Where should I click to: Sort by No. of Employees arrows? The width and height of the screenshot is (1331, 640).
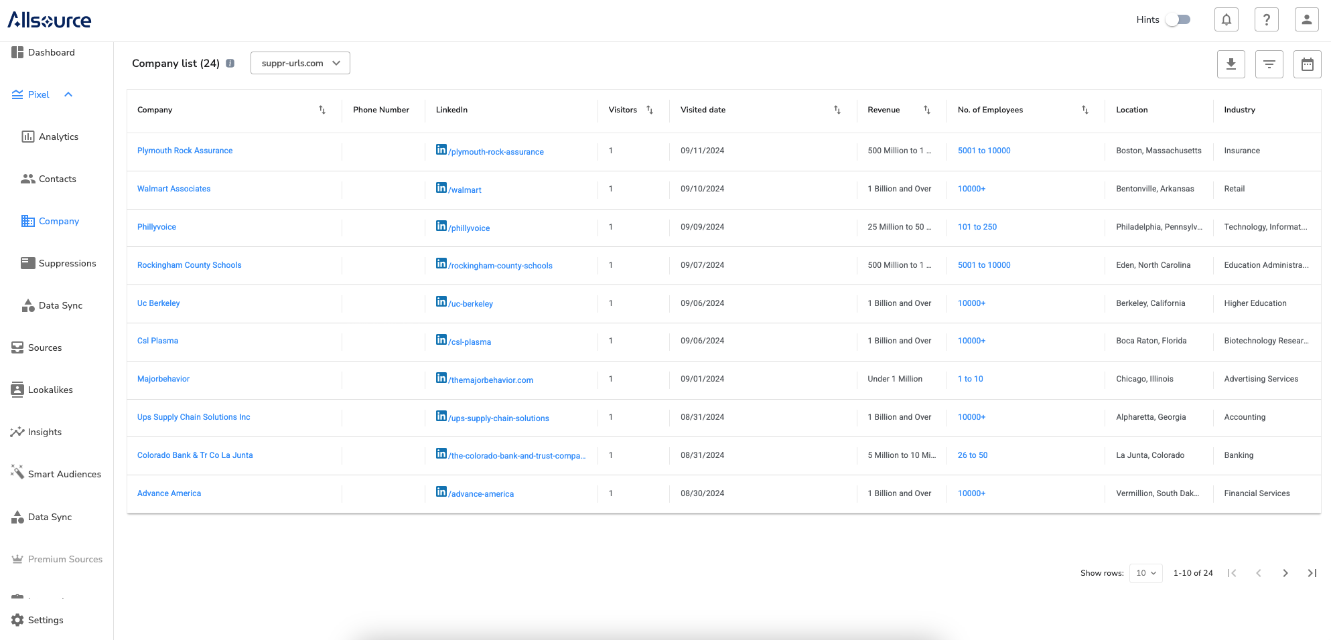tap(1085, 110)
